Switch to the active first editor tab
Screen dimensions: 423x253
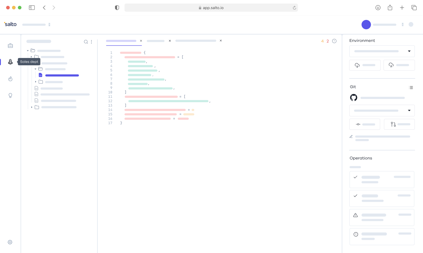tap(121, 41)
